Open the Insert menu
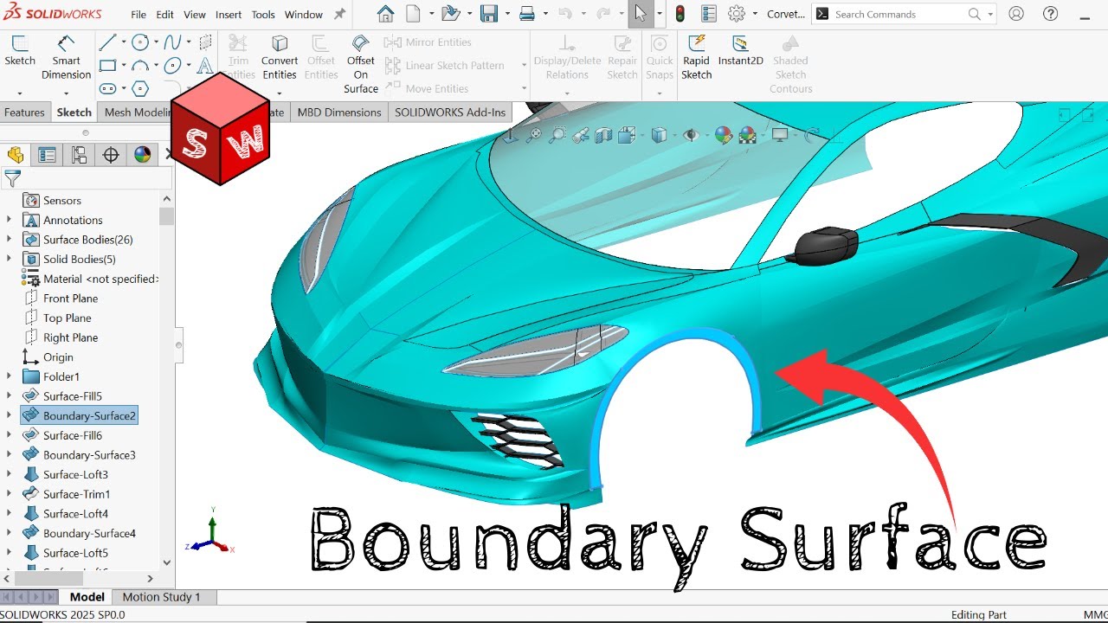1108x623 pixels. coord(229,15)
